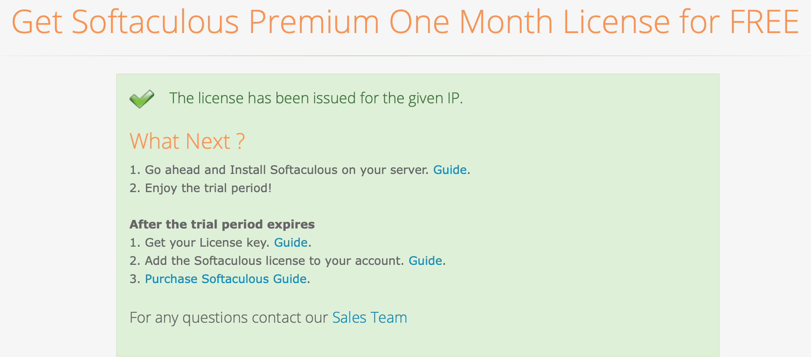Click the 'Enjoy the trial period!' list item
The height and width of the screenshot is (357, 811).
click(208, 188)
